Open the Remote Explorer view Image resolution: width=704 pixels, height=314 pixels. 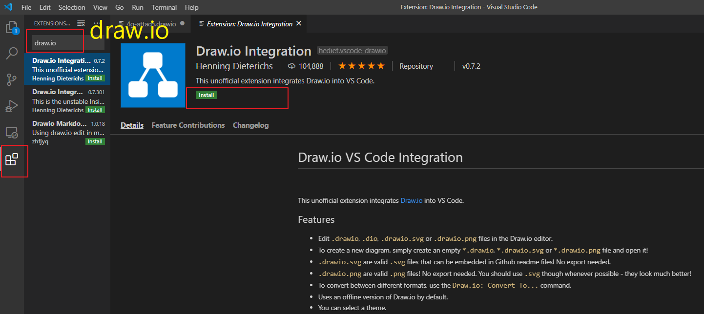coord(12,132)
